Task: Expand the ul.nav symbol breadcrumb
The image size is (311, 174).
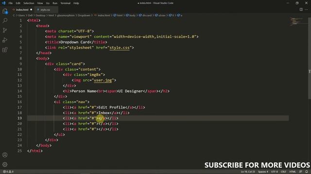Action: 160,15
